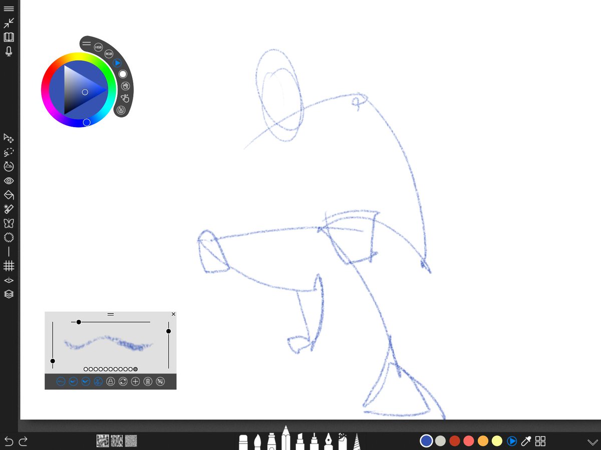Select the spray/chalk tool
This screenshot has width=601, height=450.
(x=343, y=441)
